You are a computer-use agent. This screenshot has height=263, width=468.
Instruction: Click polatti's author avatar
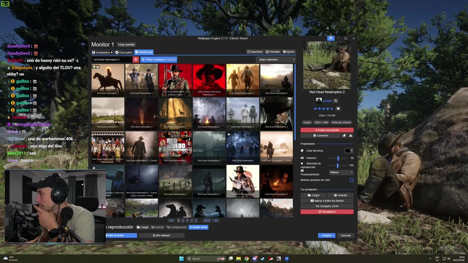click(319, 101)
